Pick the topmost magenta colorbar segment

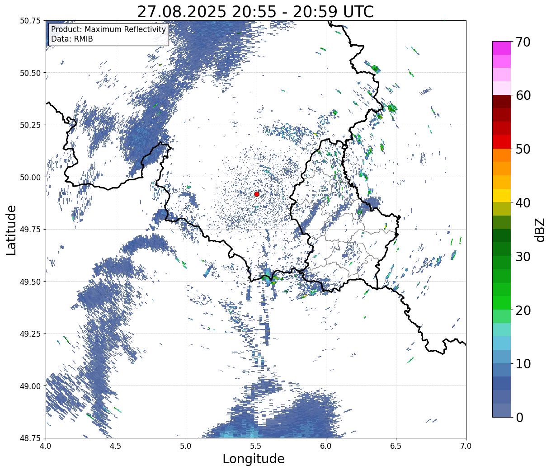point(501,48)
